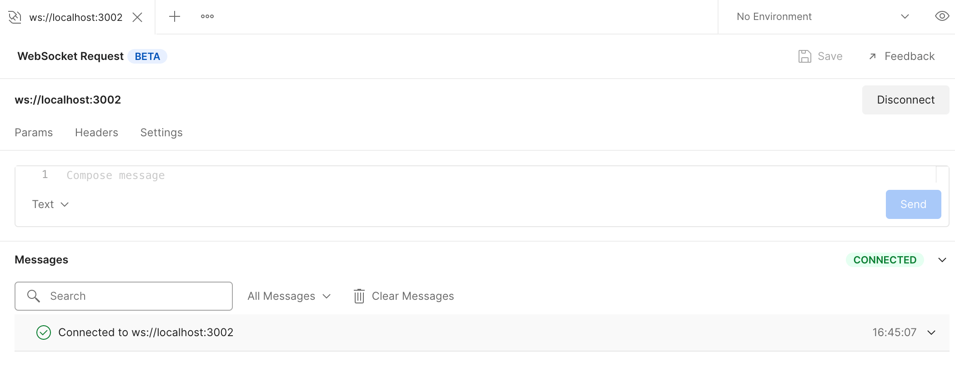Image resolution: width=955 pixels, height=387 pixels.
Task: Open the three-dot tab options menu
Action: coord(207,17)
